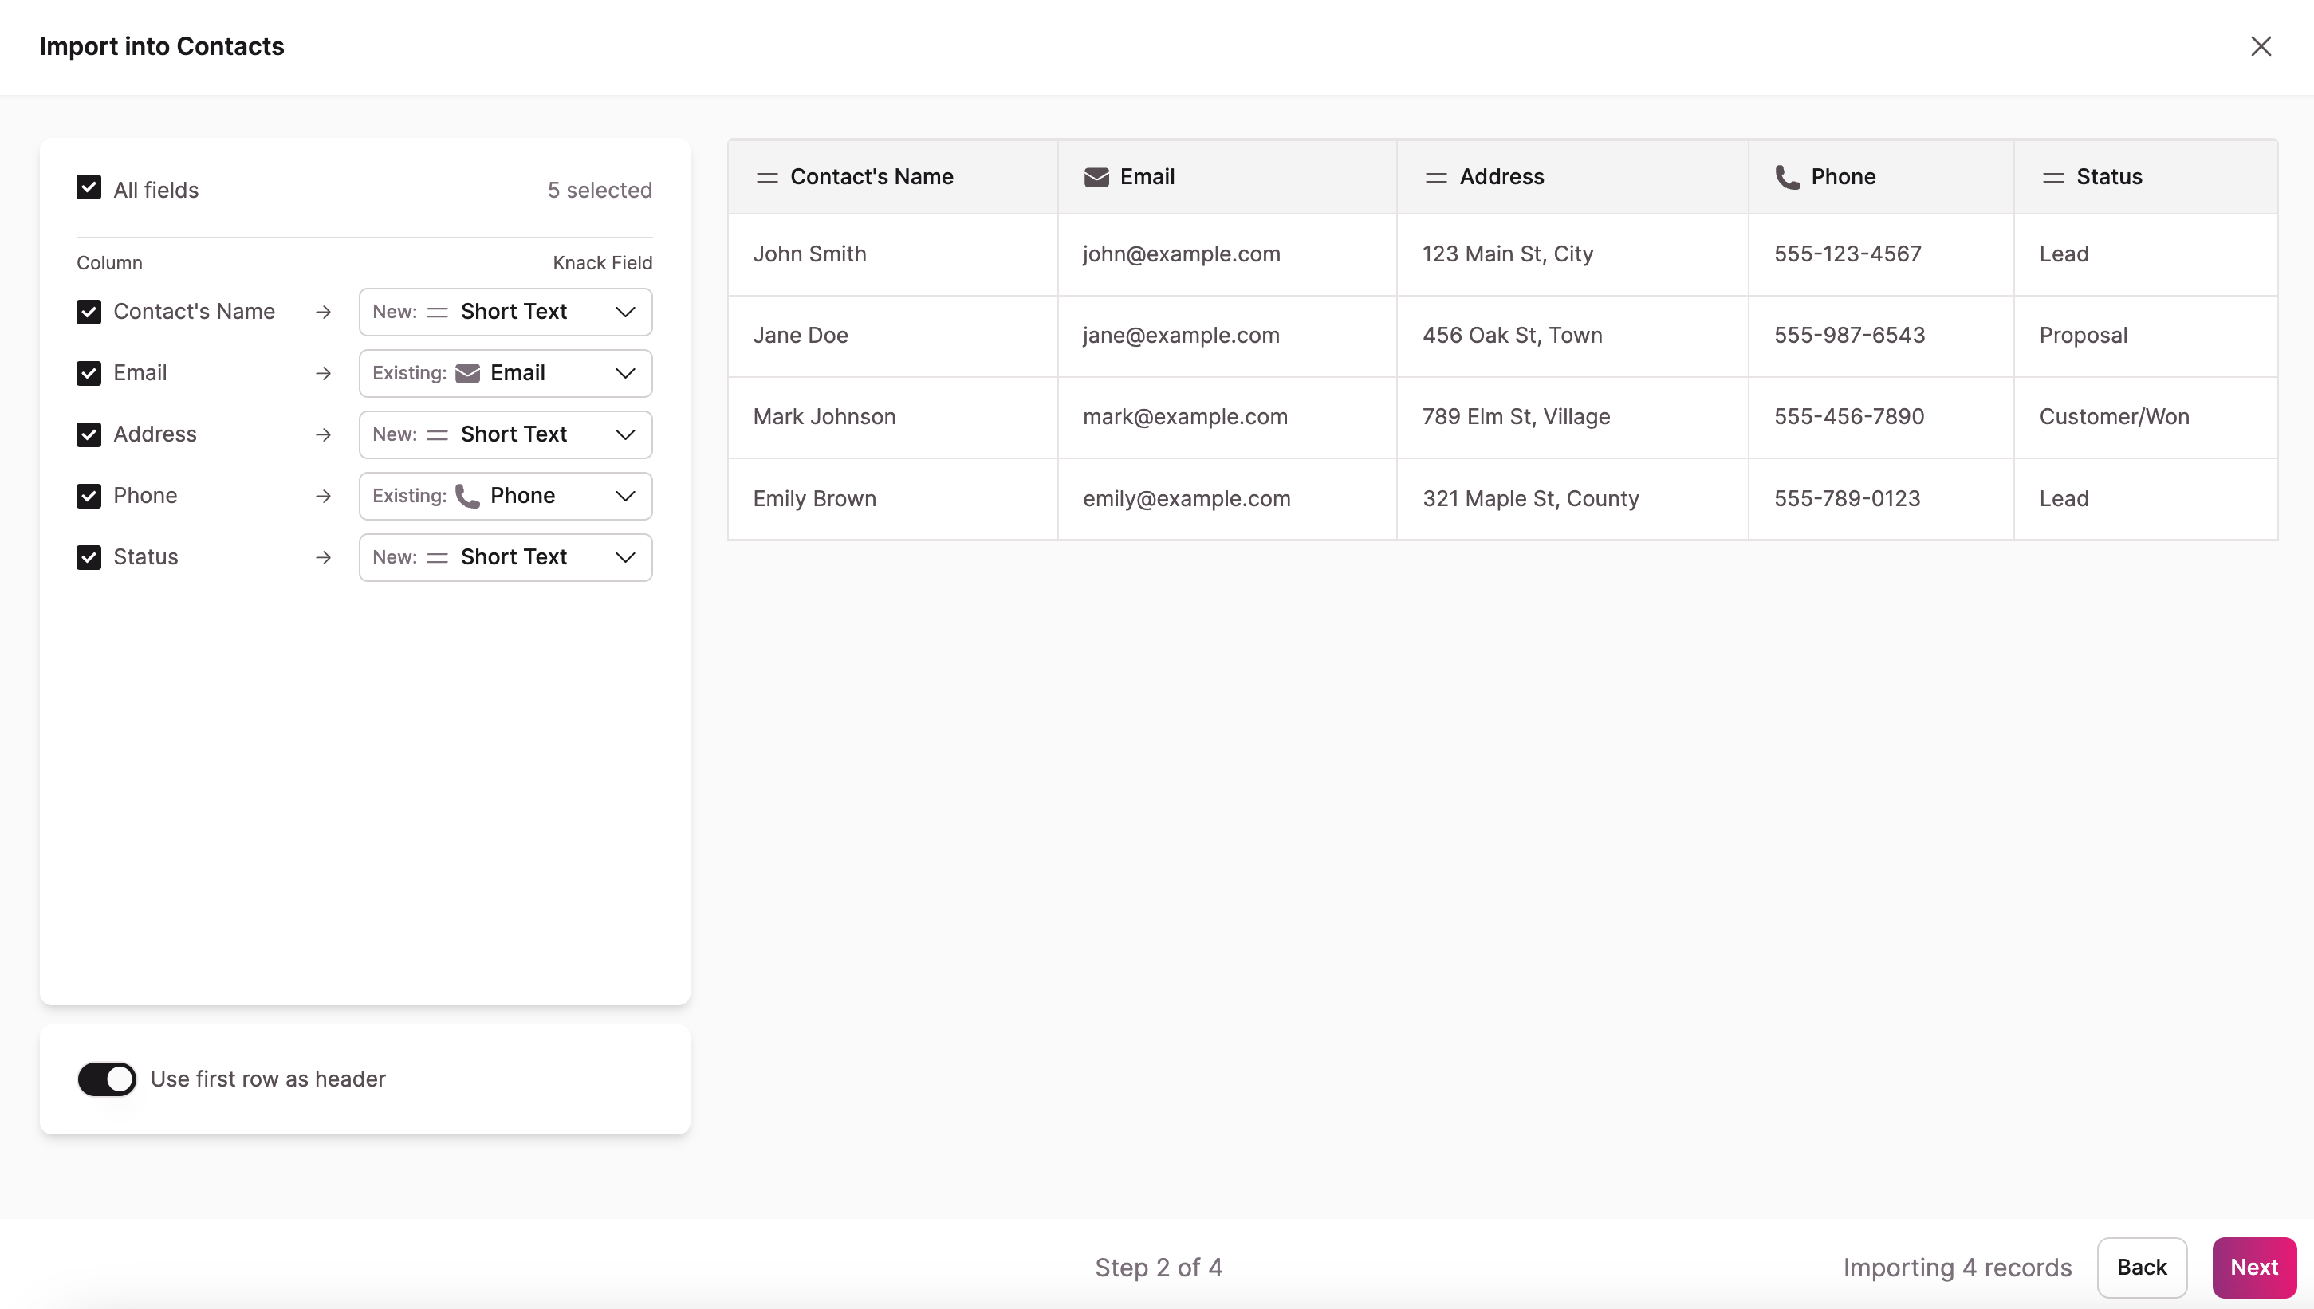Open field type dropdown for Contact's Name

coord(506,312)
